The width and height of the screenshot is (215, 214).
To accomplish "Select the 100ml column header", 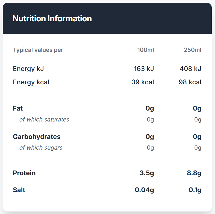I will click(145, 50).
